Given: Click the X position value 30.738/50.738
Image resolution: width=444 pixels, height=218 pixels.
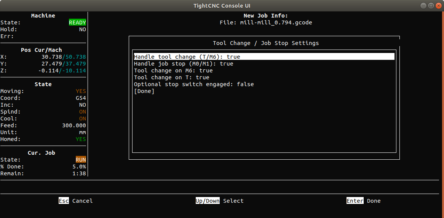Looking at the screenshot, I should click(x=64, y=57).
